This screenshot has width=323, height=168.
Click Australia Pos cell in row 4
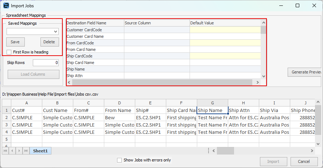[275, 132]
